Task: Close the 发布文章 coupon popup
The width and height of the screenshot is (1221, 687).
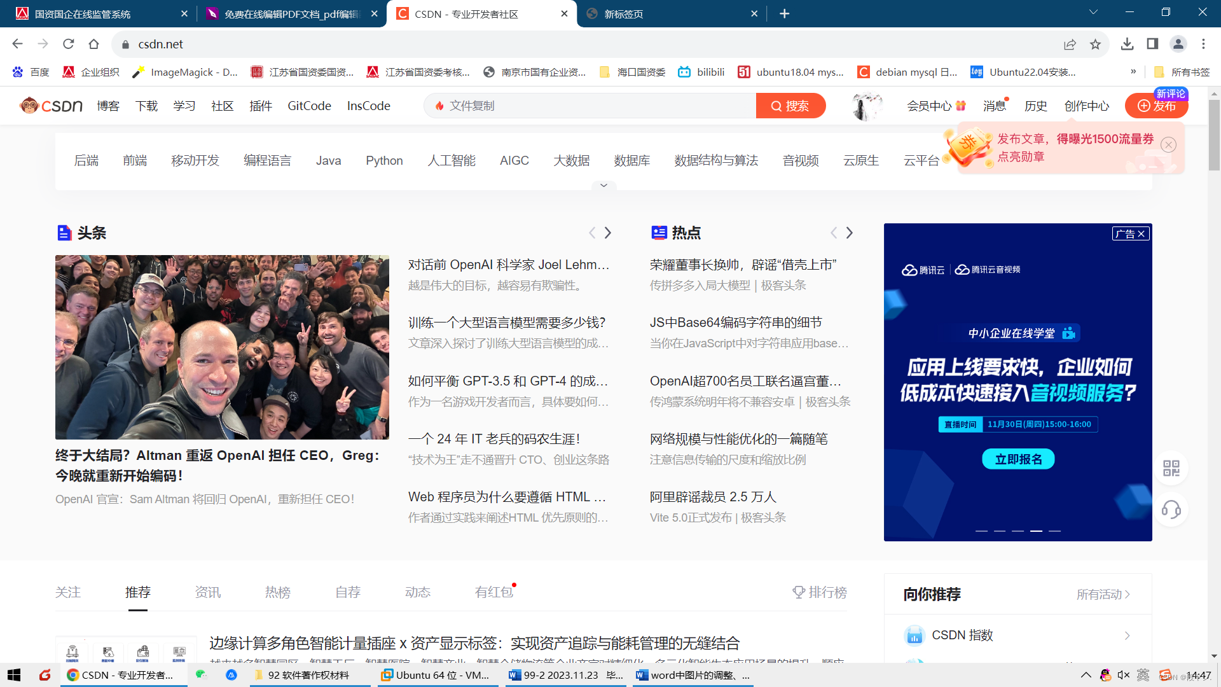Action: click(x=1168, y=144)
